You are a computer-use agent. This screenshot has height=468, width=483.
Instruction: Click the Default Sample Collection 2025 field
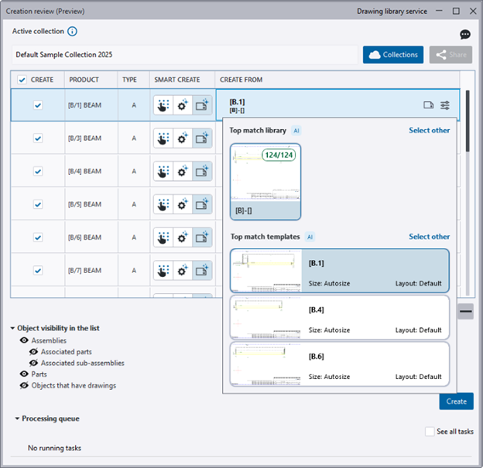tap(185, 55)
